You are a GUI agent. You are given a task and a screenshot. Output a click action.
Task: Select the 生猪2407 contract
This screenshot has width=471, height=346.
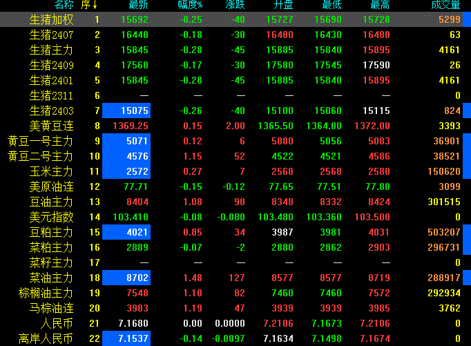point(236,35)
